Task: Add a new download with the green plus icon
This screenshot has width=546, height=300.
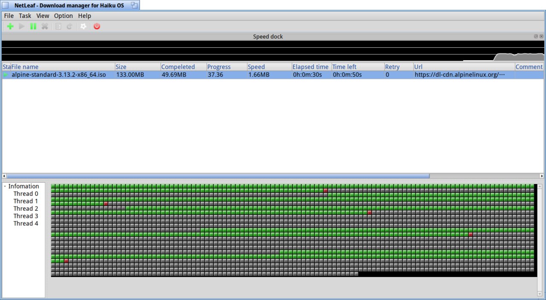Action: tap(10, 26)
